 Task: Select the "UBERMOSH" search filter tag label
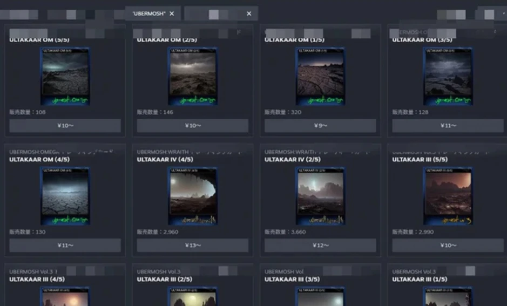(149, 13)
